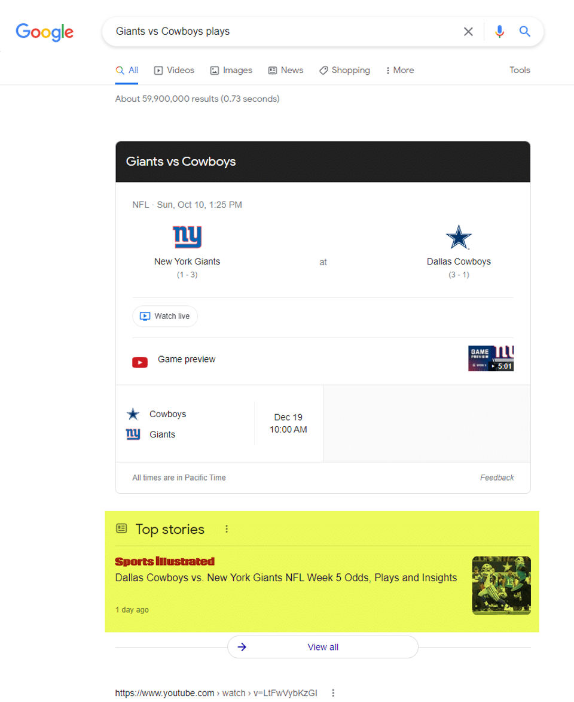Open search Tools
Image resolution: width=574 pixels, height=702 pixels.
520,70
